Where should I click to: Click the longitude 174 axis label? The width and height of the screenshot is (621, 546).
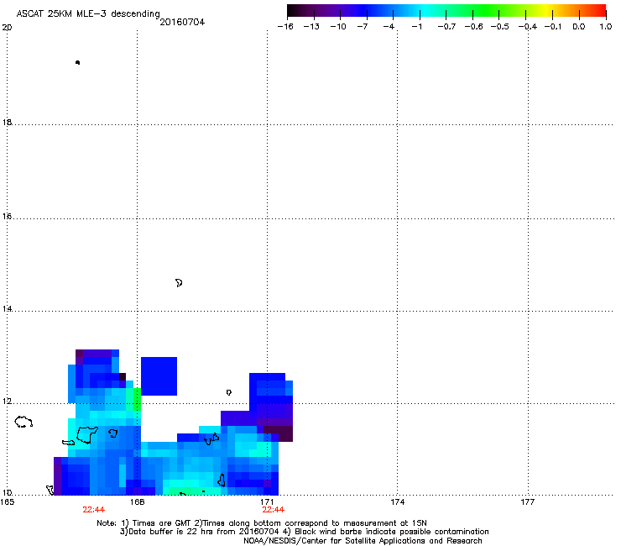(397, 502)
